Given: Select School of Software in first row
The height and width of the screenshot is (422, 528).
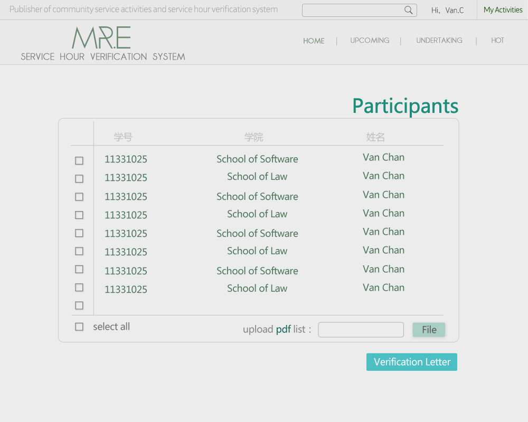Looking at the screenshot, I should [257, 159].
